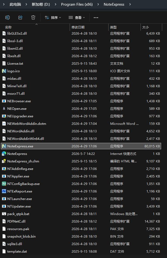The image size is (167, 258).
Task: Click the Rename toolbar icon
Action: 8,17
